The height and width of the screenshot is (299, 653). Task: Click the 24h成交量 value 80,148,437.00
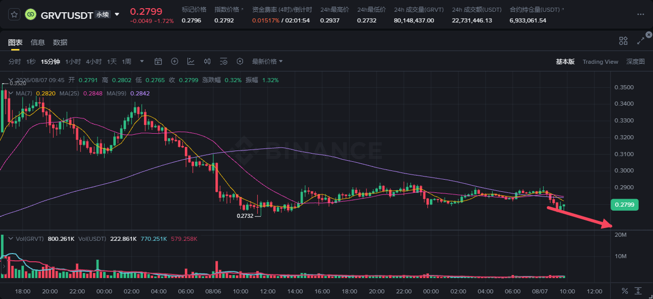coord(414,20)
